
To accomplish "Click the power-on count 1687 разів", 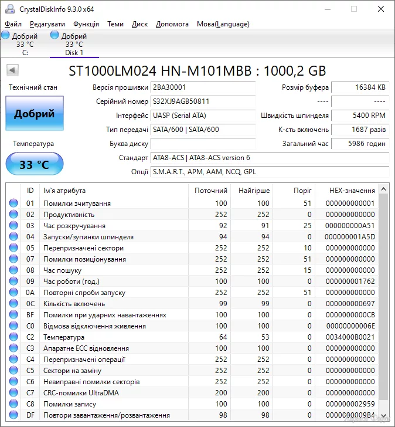I will (x=360, y=130).
